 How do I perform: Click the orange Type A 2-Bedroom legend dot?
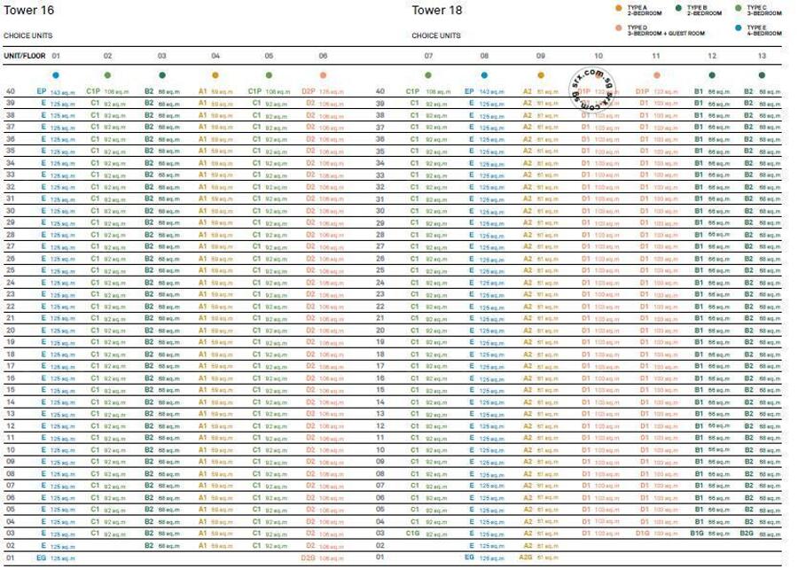tap(619, 9)
